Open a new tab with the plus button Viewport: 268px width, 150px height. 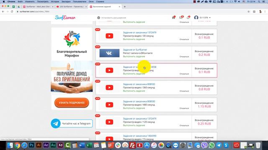pyautogui.click(x=125, y=7)
